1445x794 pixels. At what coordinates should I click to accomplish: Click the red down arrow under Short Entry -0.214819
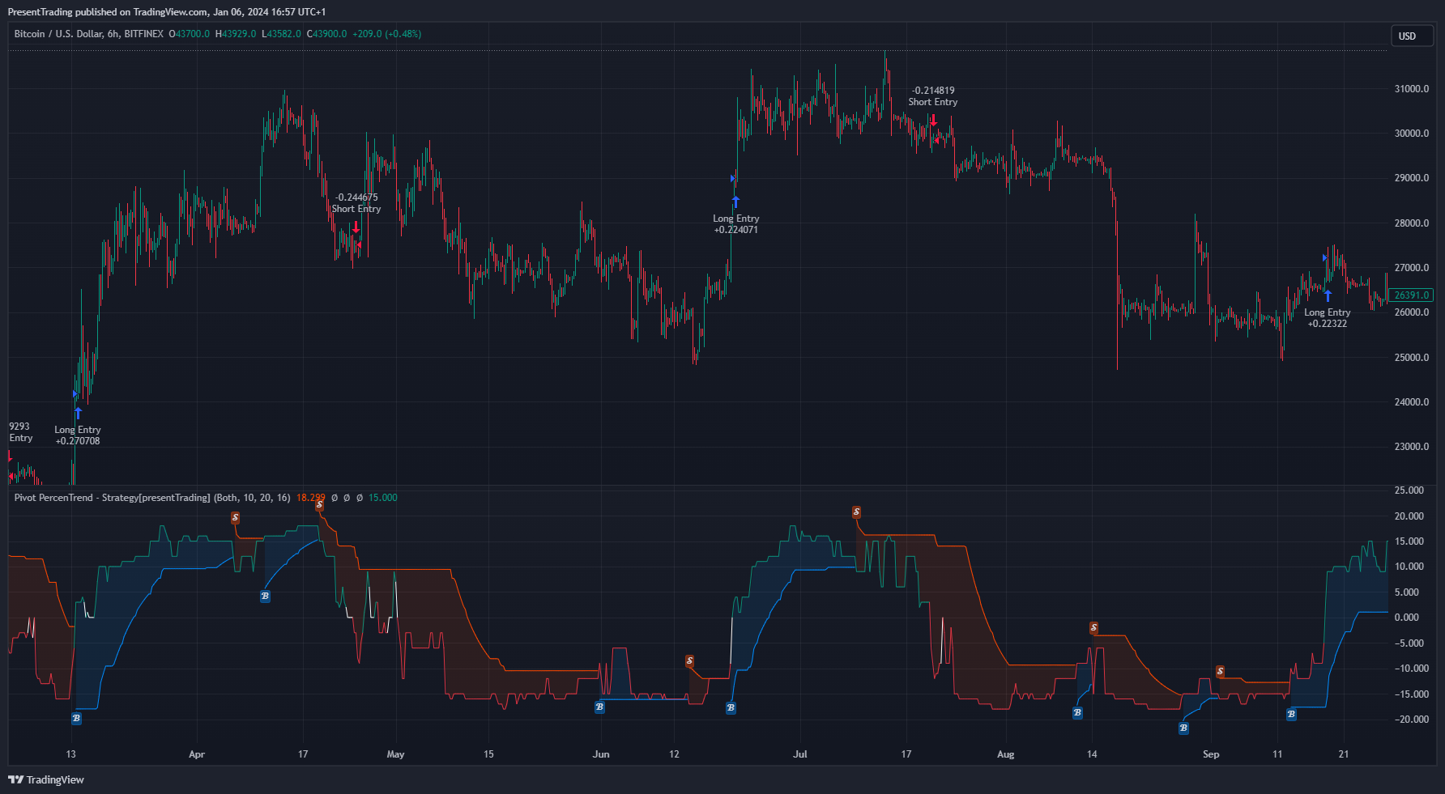coord(933,120)
